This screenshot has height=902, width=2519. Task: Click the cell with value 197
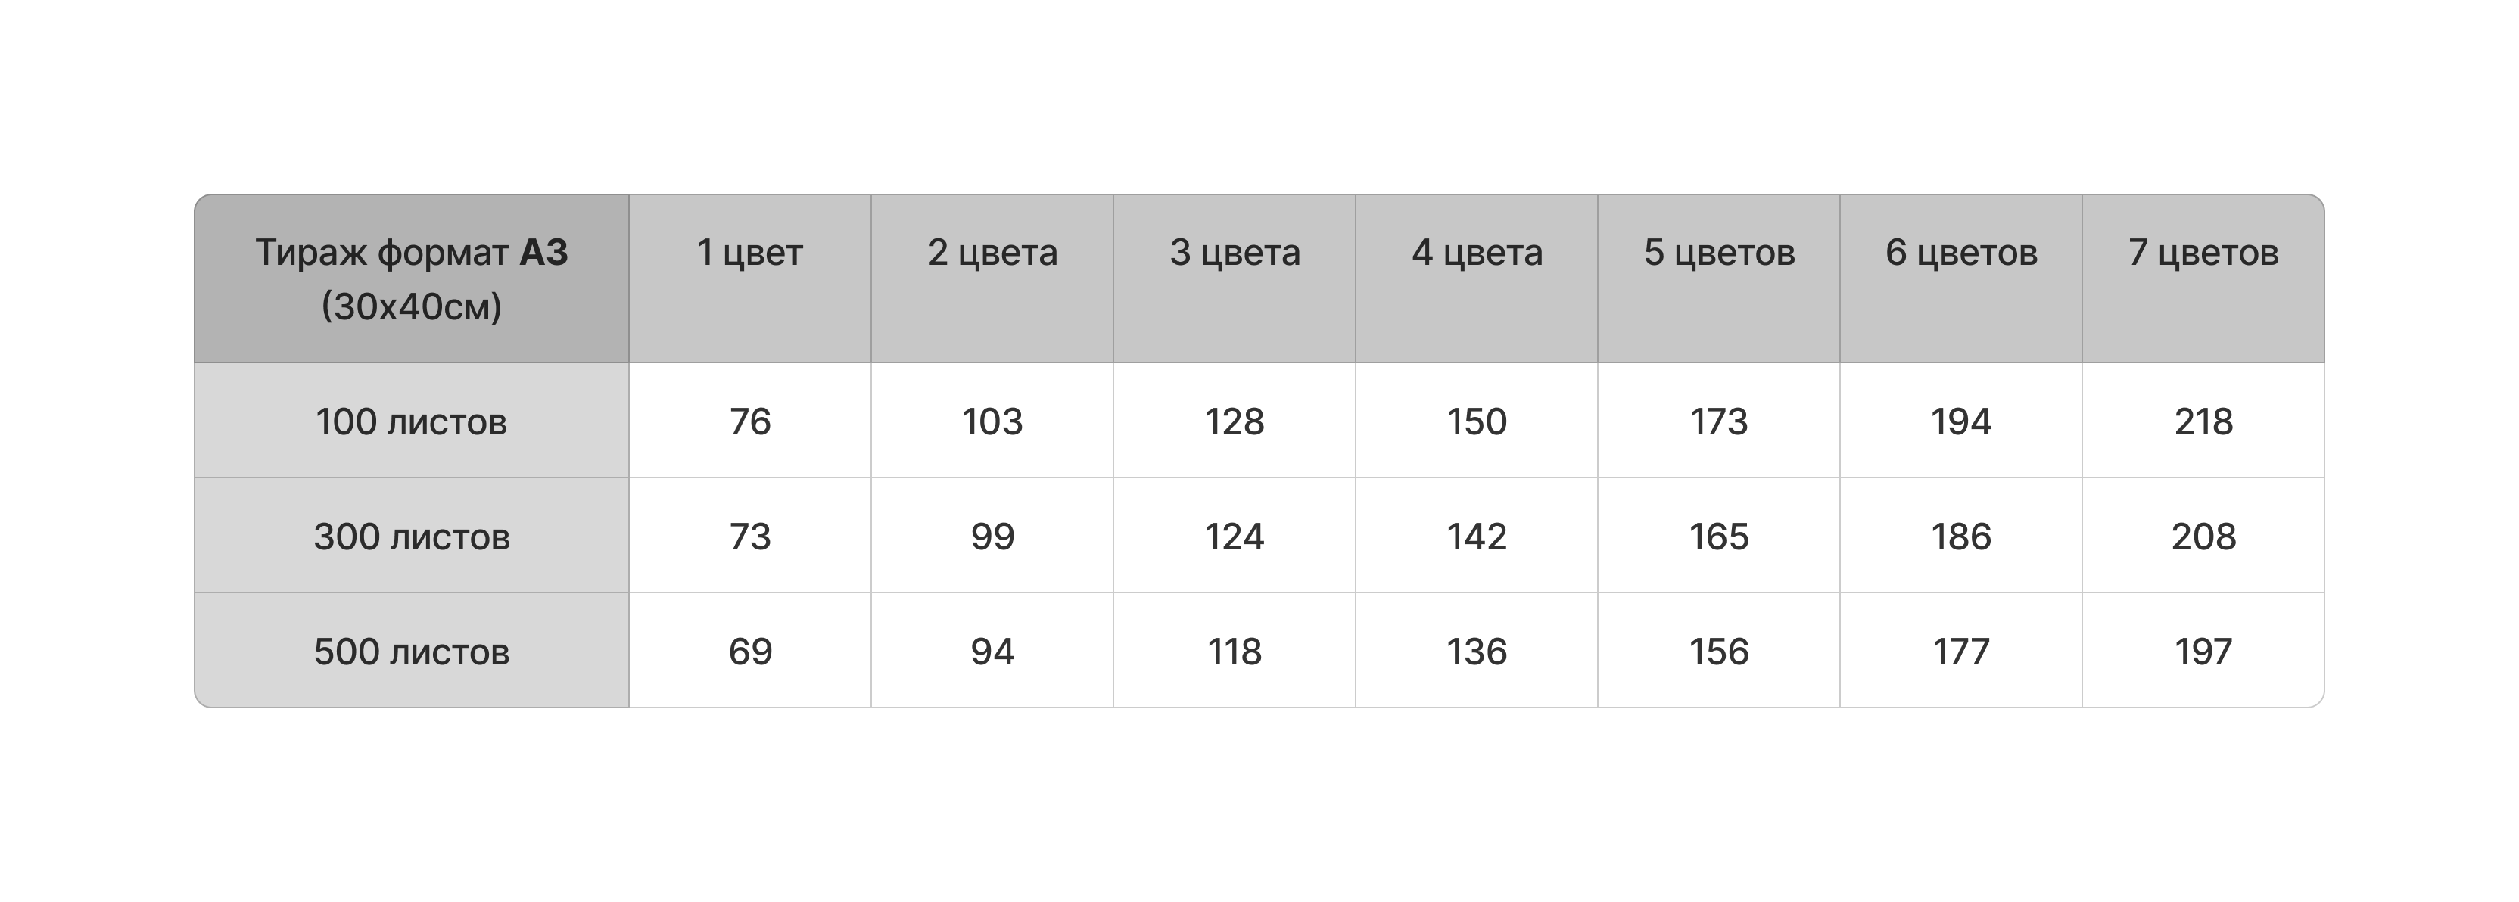pos(2203,652)
